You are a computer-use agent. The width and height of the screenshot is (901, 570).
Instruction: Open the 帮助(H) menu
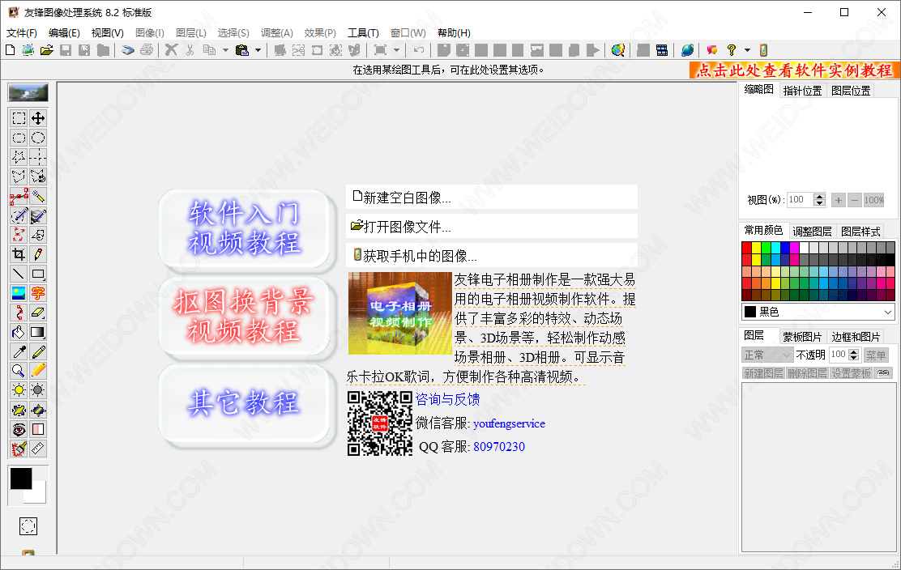tap(454, 32)
